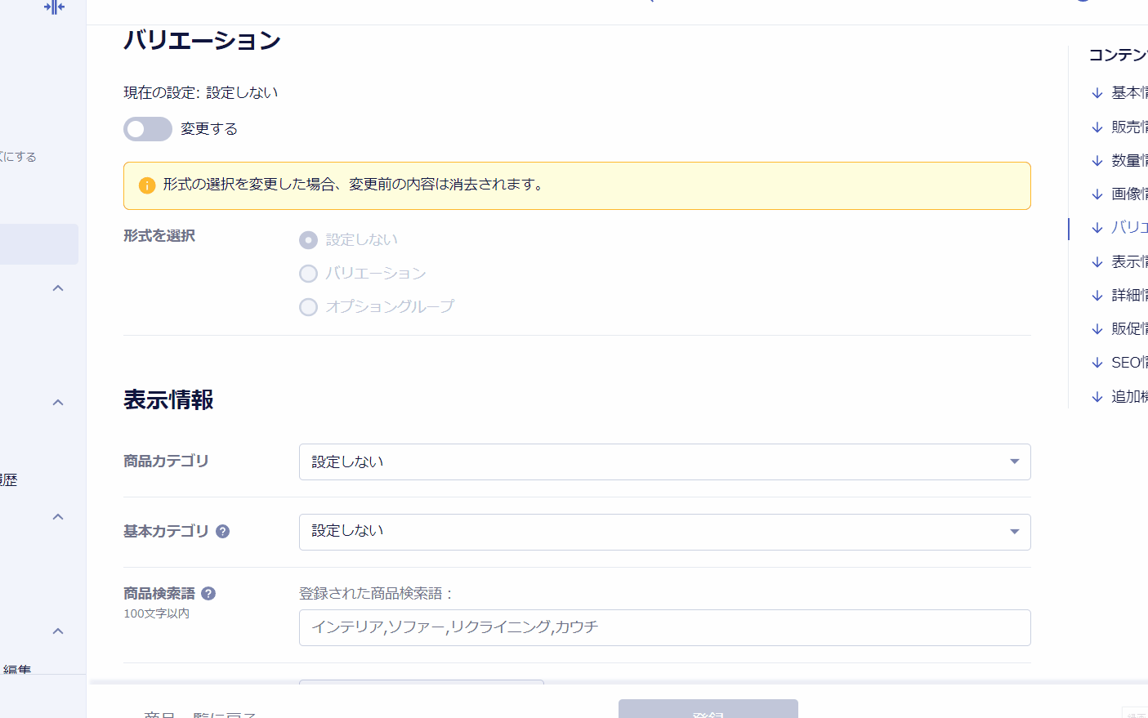
Task: Enable the 変更する toggle switch
Action: click(x=148, y=129)
